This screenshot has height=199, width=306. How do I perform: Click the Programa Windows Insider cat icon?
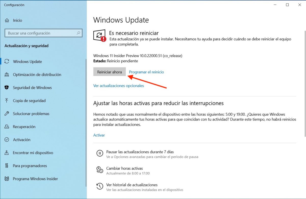(7, 179)
